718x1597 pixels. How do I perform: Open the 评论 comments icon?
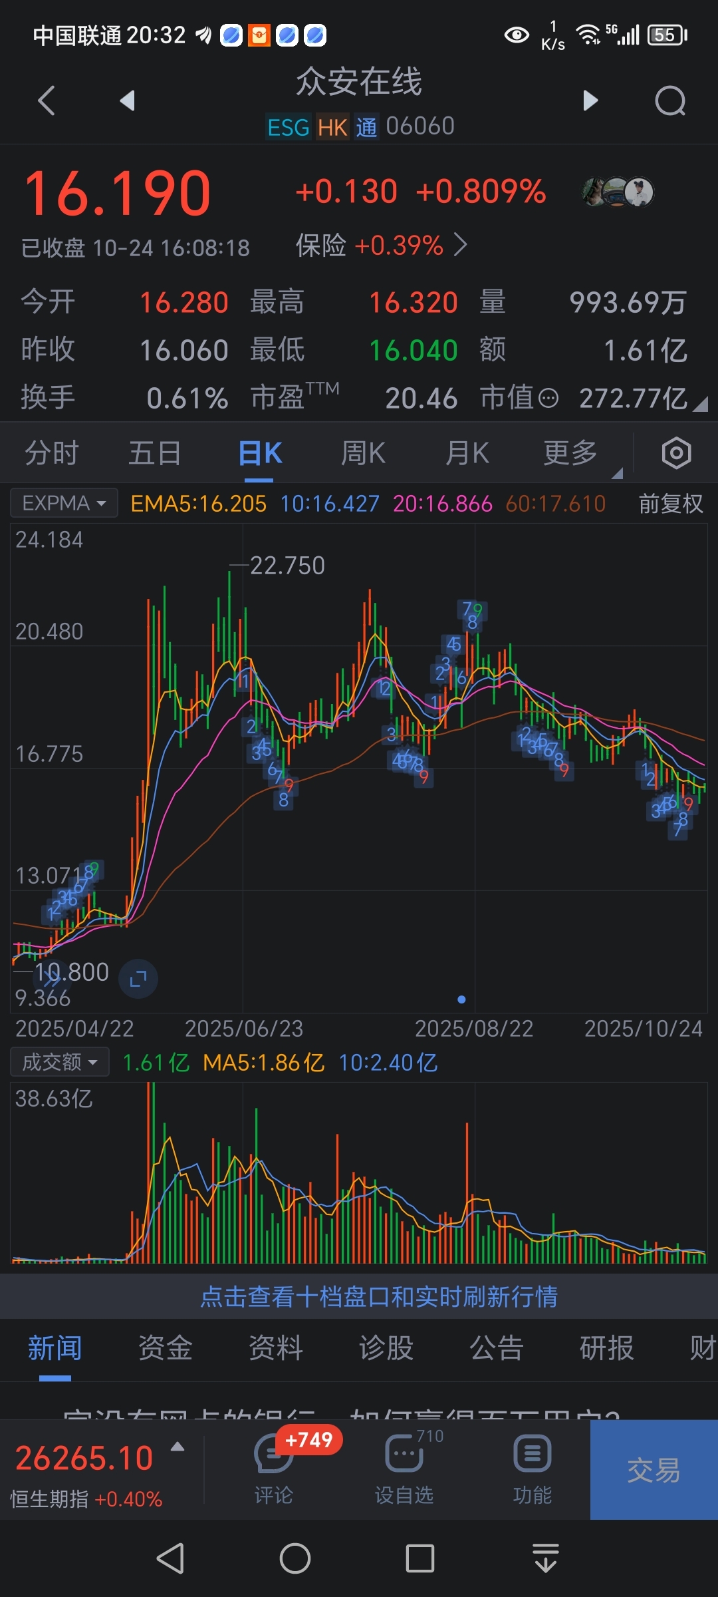(273, 1469)
